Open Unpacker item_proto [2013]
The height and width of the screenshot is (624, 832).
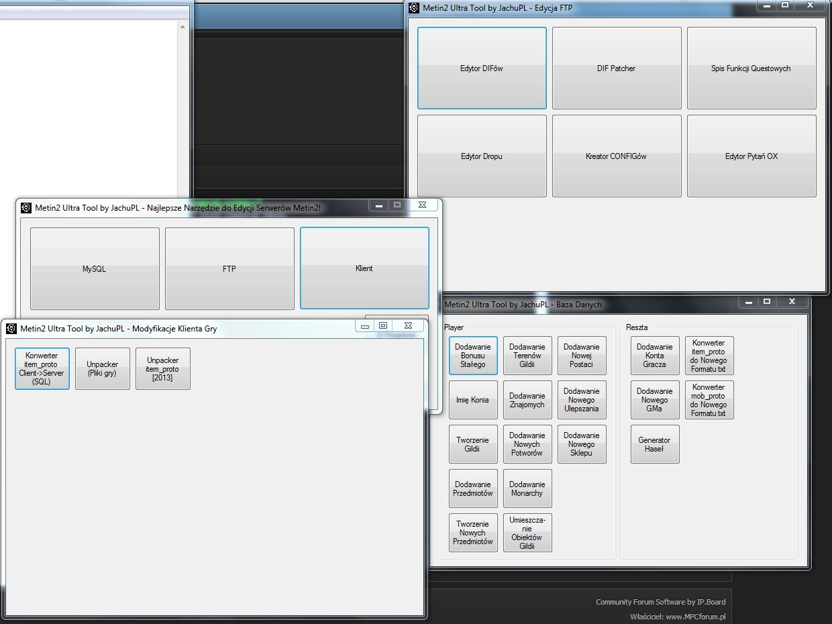coord(163,368)
